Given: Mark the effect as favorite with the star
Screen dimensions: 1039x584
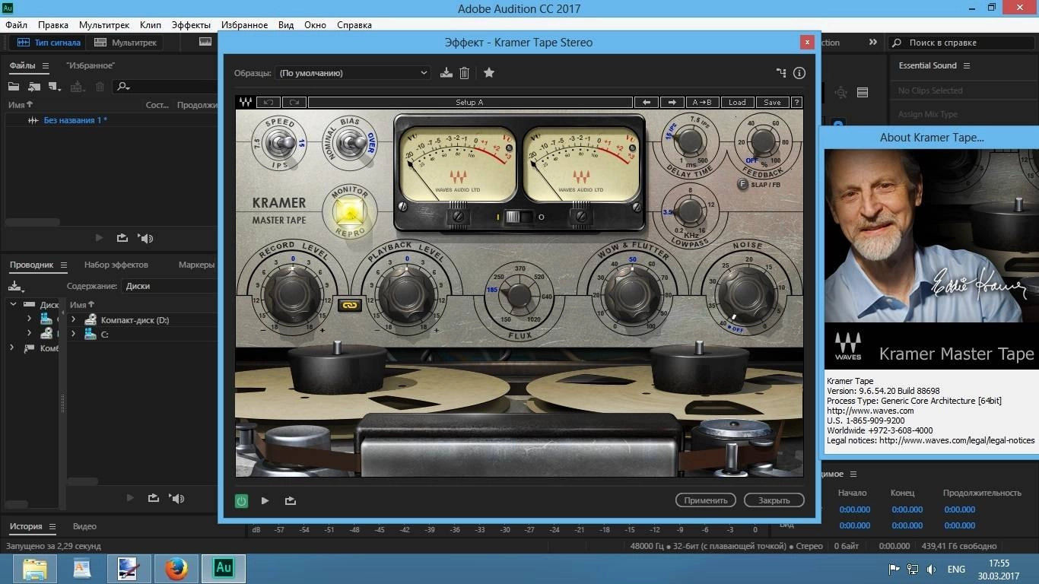Looking at the screenshot, I should 489,73.
